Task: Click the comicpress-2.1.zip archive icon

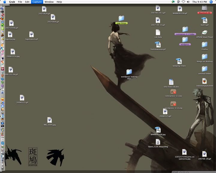Action: click(173, 92)
